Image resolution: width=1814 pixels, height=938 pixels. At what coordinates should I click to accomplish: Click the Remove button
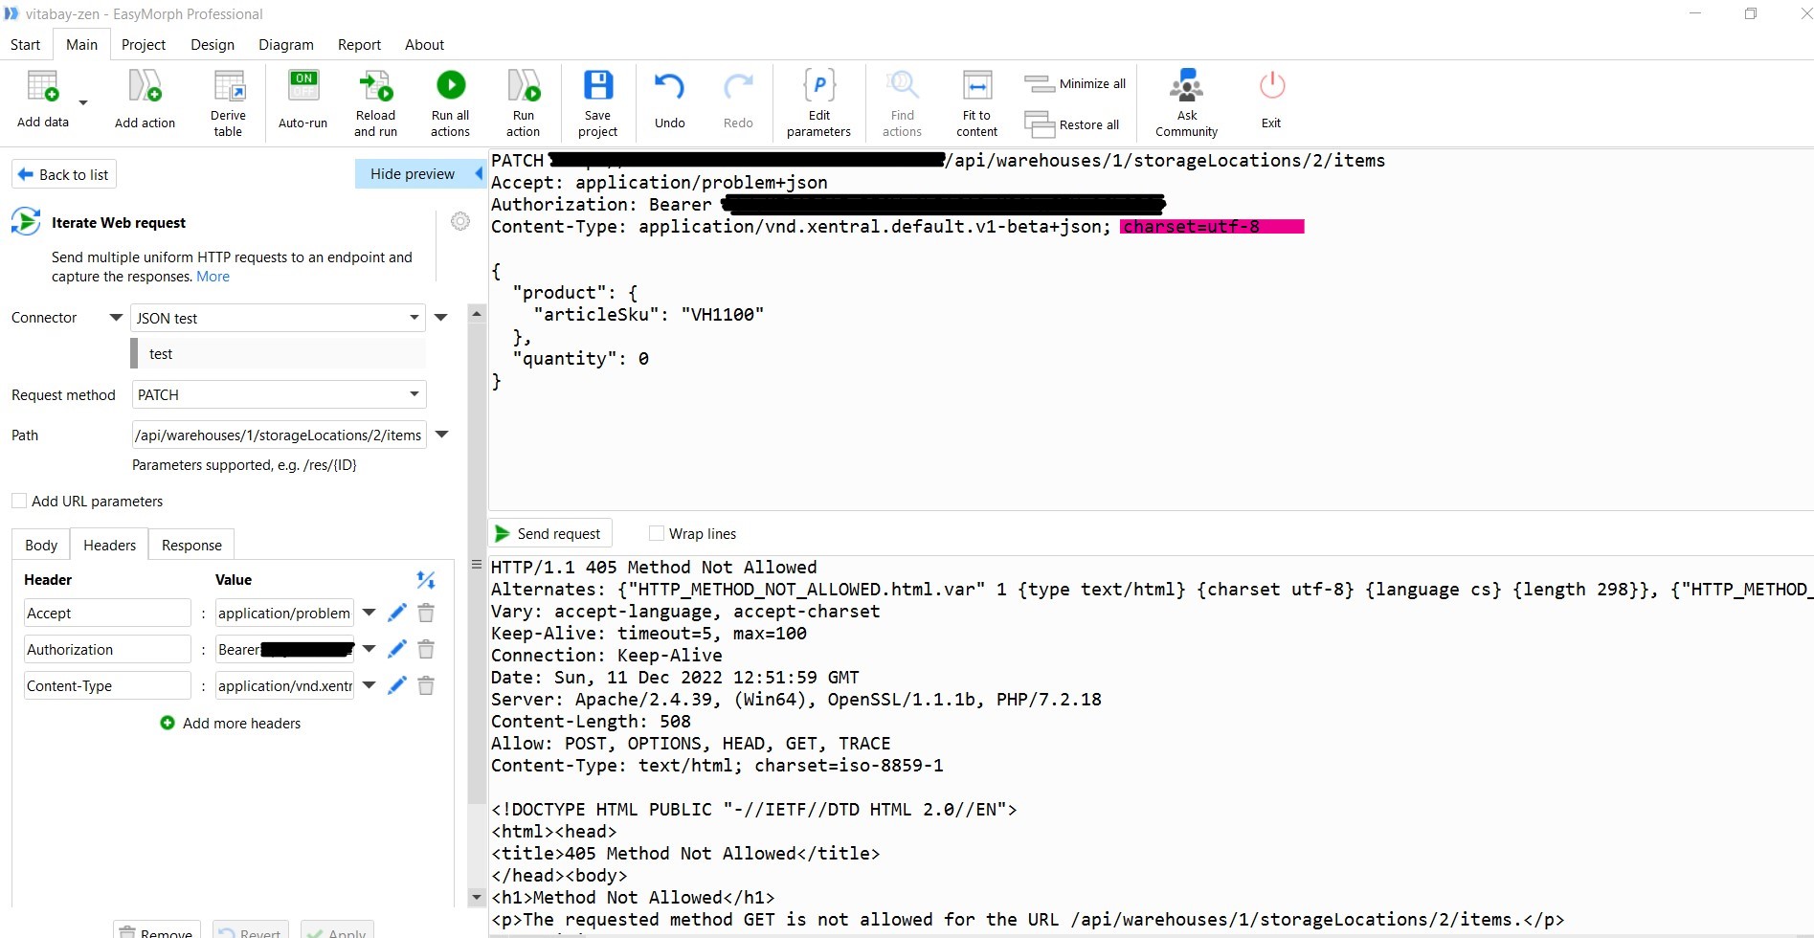[157, 930]
